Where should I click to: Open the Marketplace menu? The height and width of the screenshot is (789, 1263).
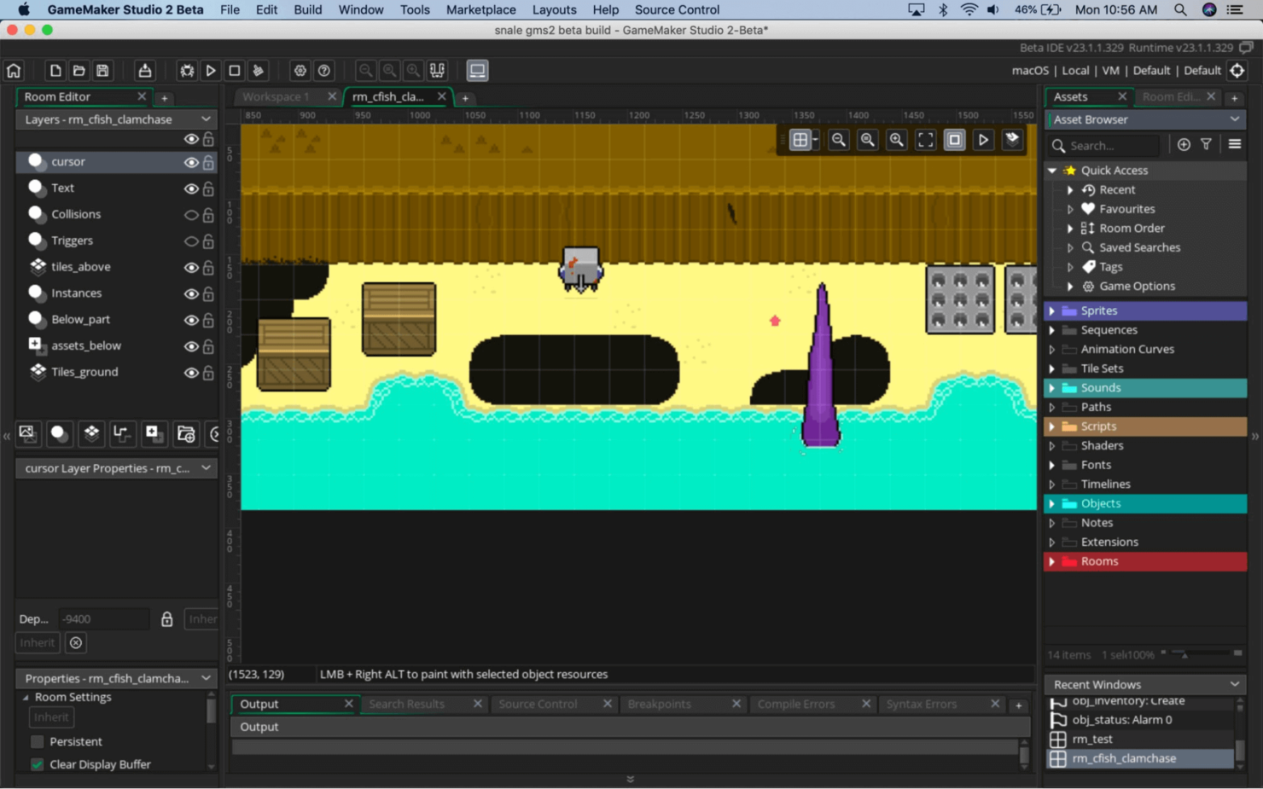[x=480, y=9]
